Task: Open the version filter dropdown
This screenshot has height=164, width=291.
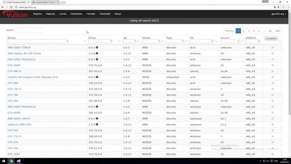Action: [230, 41]
